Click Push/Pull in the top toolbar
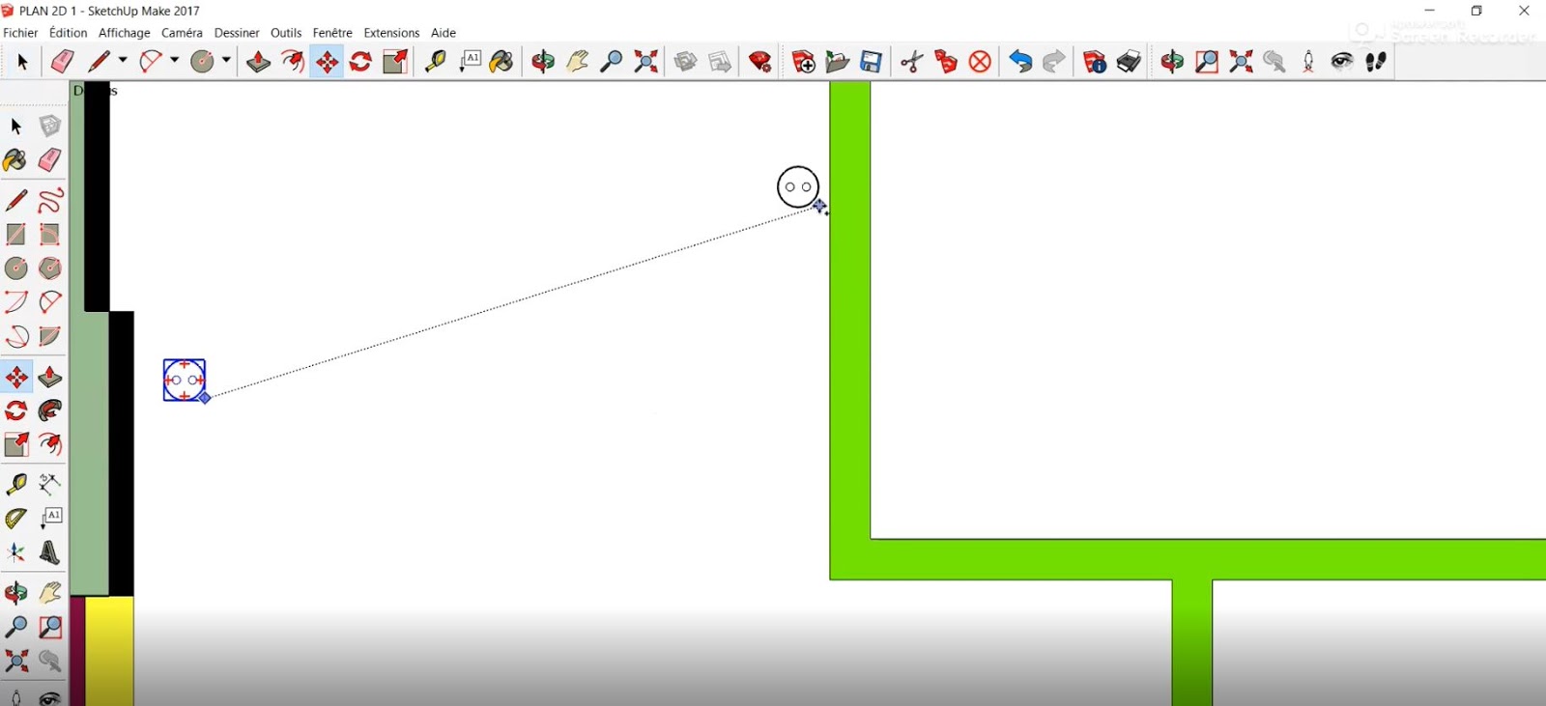This screenshot has width=1546, height=706. tap(258, 62)
